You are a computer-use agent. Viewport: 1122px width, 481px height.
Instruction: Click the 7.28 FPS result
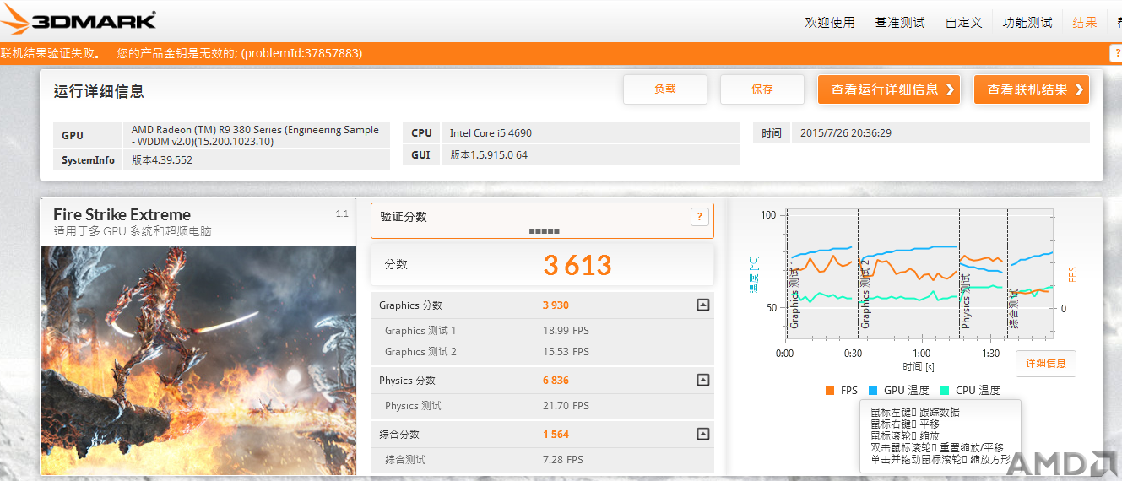click(x=562, y=460)
